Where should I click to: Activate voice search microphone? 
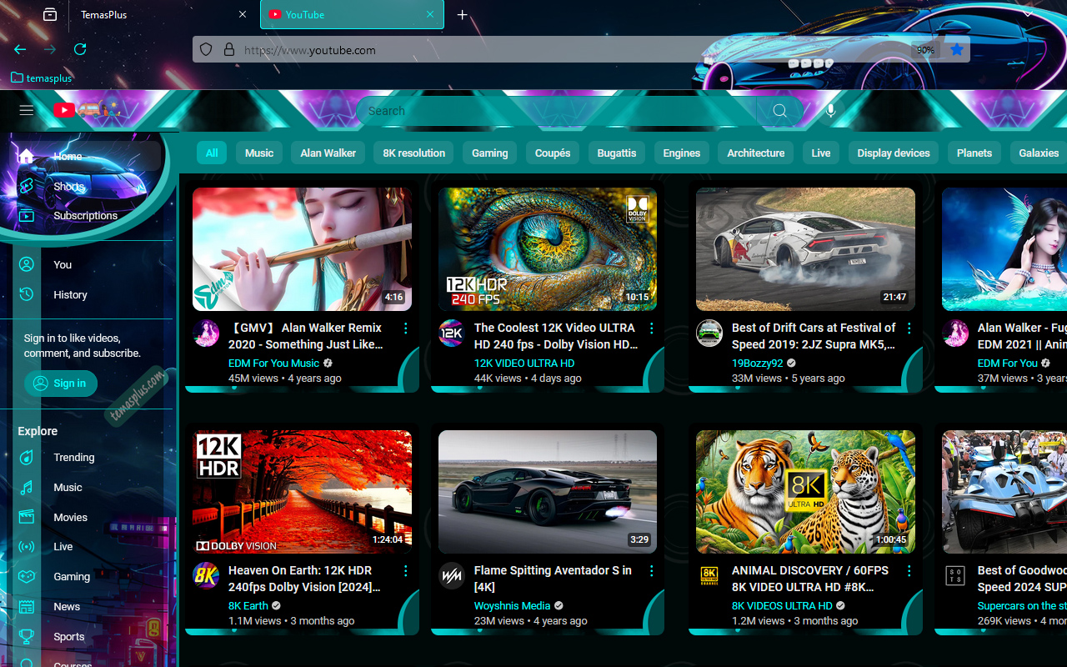pos(830,111)
